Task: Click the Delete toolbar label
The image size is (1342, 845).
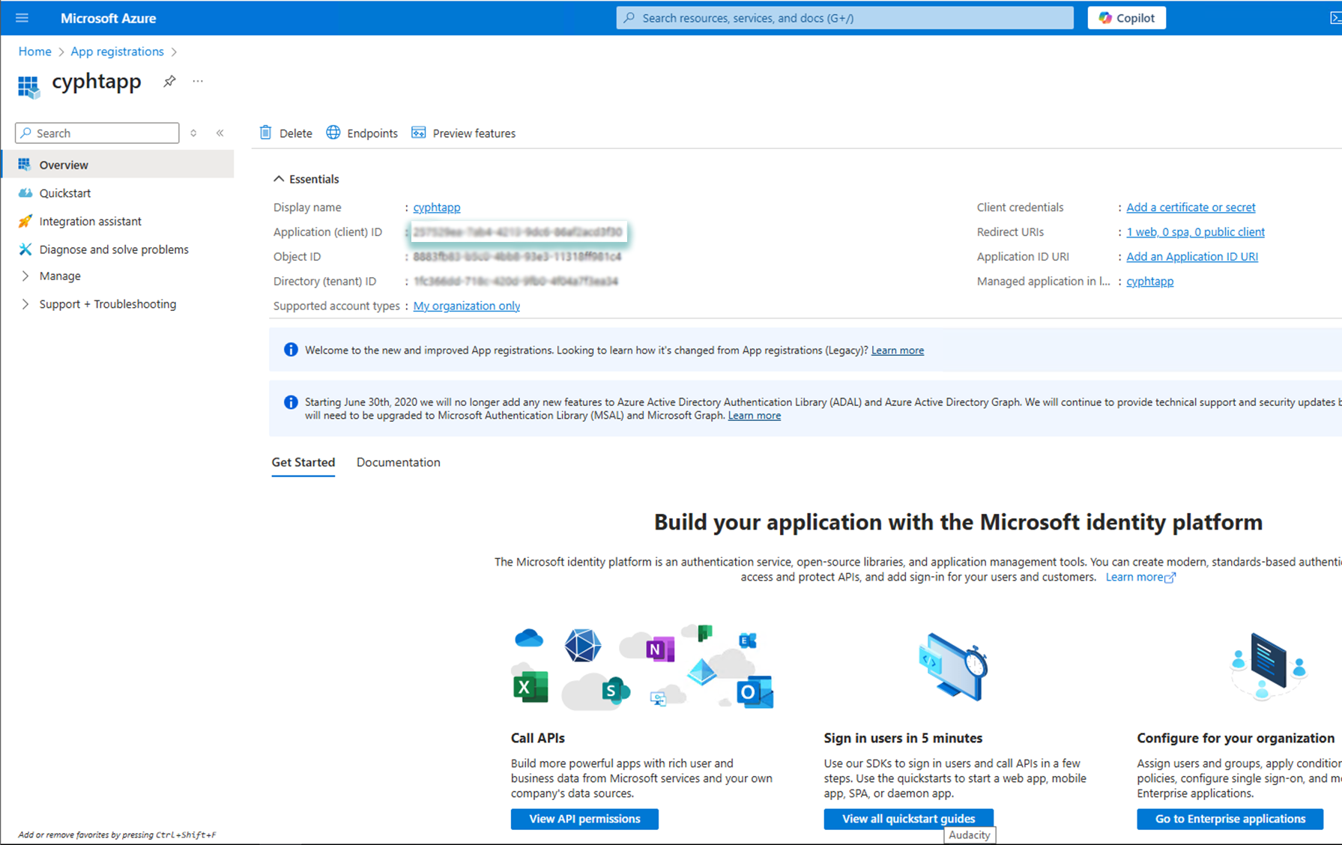Action: click(295, 133)
